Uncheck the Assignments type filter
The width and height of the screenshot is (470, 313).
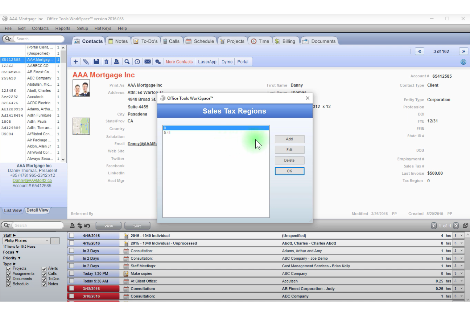[9, 274]
